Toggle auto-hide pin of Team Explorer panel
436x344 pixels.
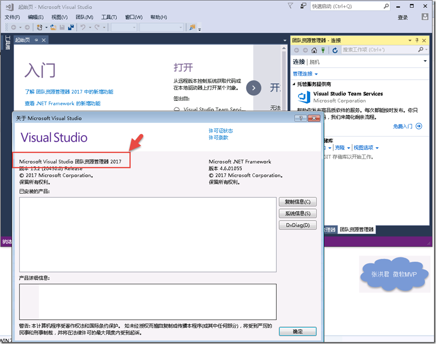417,40
